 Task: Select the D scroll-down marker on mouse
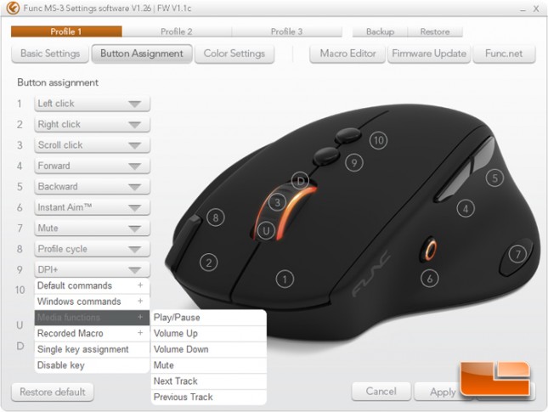click(x=300, y=181)
